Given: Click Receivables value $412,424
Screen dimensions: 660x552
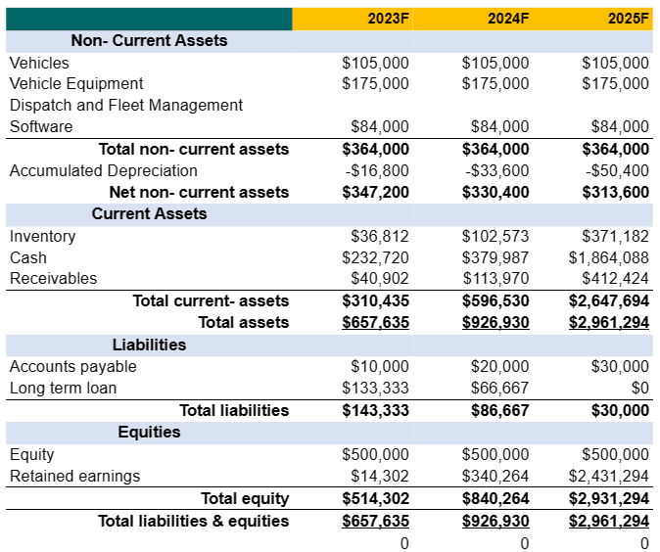Looking at the screenshot, I should (x=615, y=279).
